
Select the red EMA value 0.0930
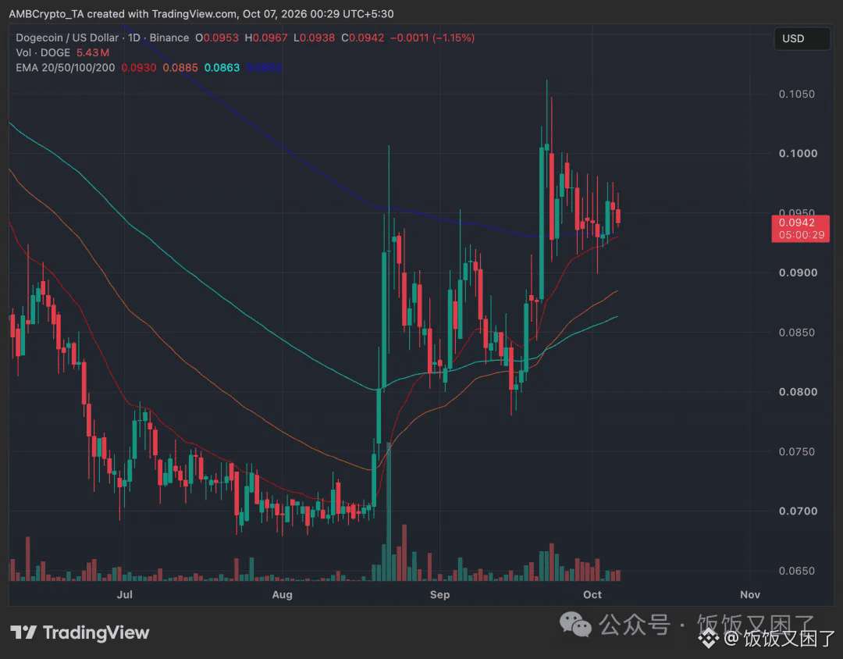[x=139, y=68]
